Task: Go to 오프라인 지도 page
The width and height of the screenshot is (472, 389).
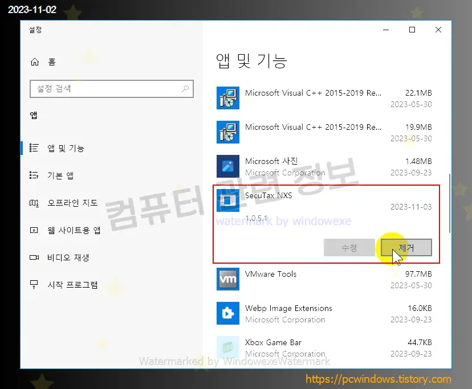Action: click(111, 203)
